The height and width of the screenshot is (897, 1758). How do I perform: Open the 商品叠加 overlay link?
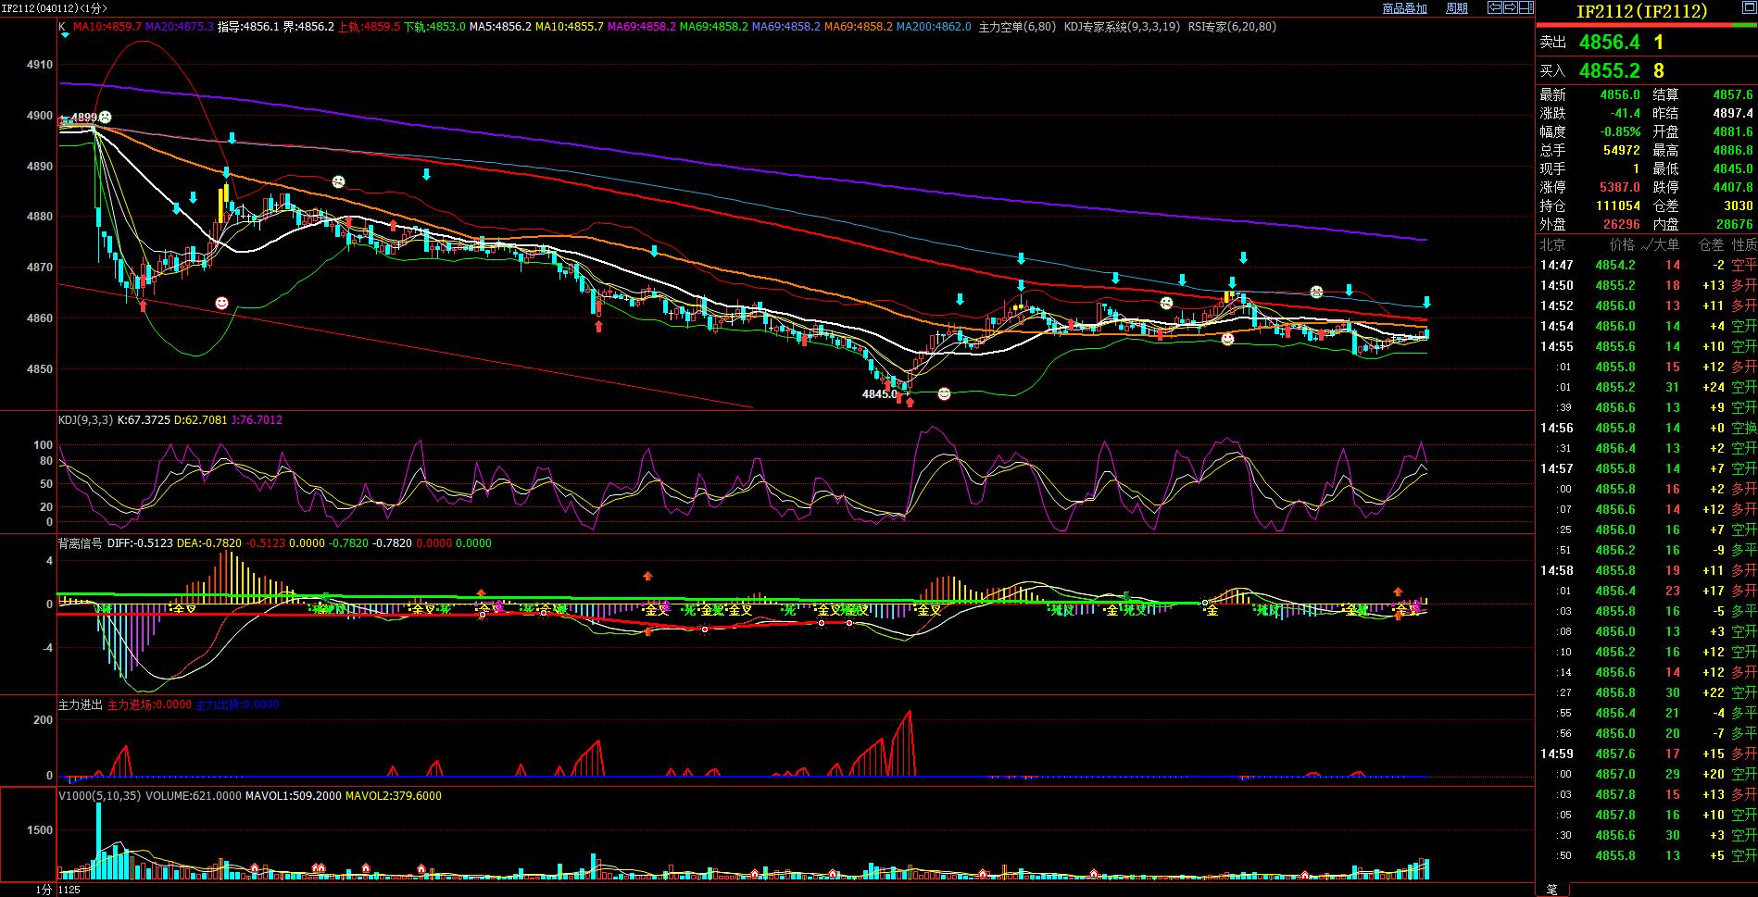[1404, 8]
